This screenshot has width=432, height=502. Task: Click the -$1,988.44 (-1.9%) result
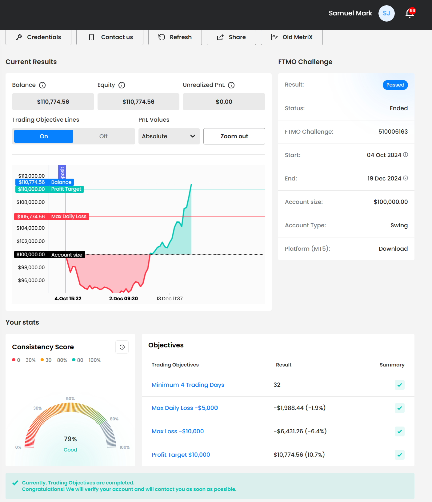[x=299, y=408]
